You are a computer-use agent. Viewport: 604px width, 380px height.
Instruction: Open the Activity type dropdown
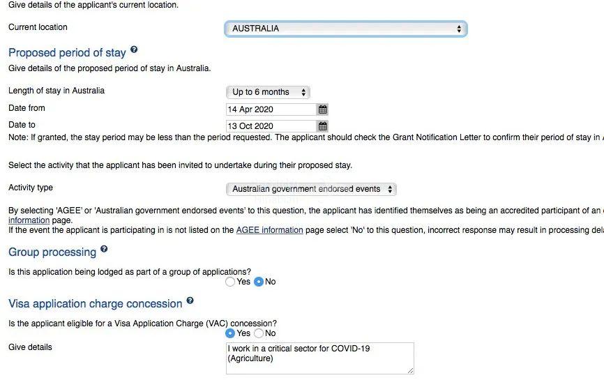click(311, 189)
